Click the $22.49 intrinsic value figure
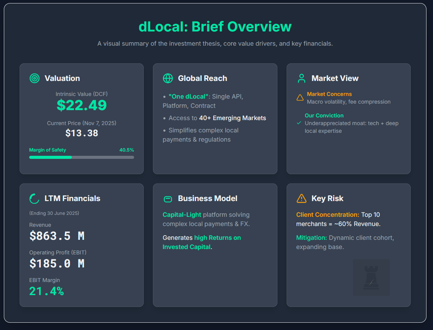 pyautogui.click(x=81, y=105)
